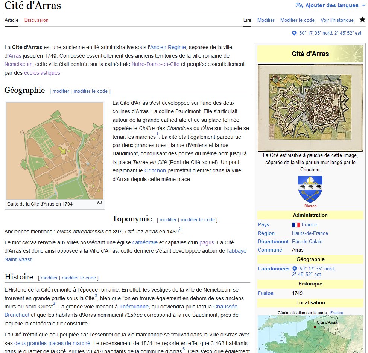This screenshot has height=353, width=368.
Task: Open the Nemetacum link
Action: point(18,64)
